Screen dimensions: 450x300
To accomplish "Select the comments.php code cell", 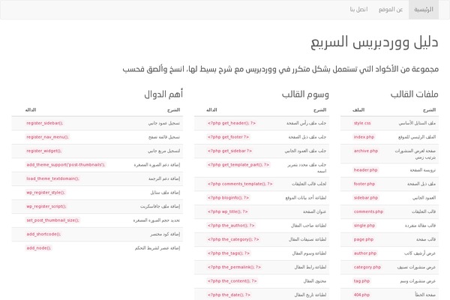I will tap(368, 211).
